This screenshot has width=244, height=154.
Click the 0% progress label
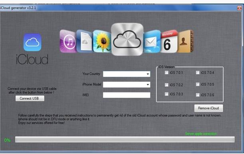click(x=7, y=140)
